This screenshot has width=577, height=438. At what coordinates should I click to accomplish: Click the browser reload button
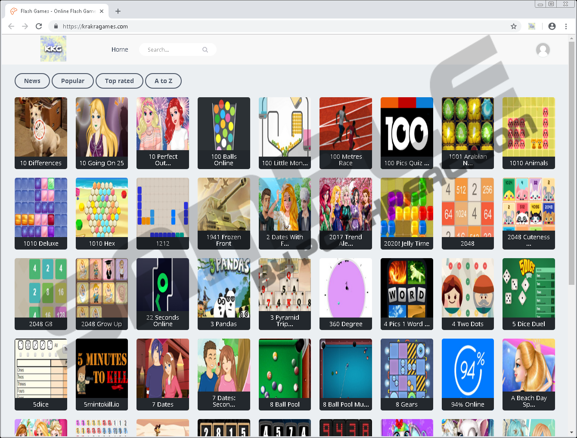point(39,26)
